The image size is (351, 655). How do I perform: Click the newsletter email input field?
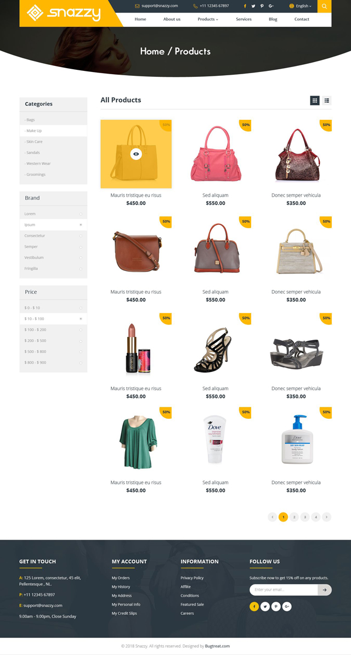coord(284,590)
